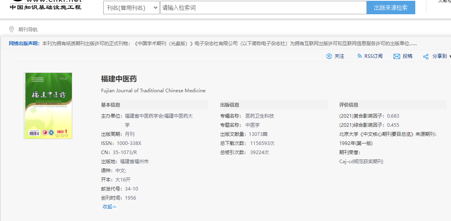451x221 pixels.
Task: Select the 评价信息 section header
Action: 349,105
